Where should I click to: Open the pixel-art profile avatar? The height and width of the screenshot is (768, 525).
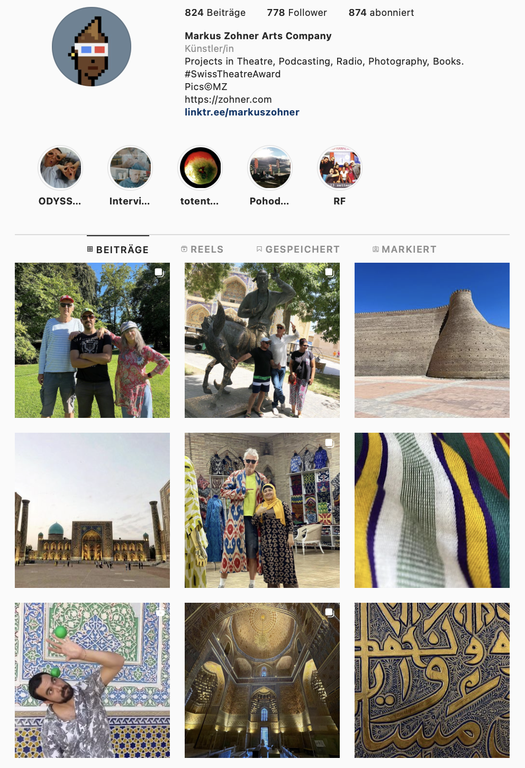[x=92, y=47]
